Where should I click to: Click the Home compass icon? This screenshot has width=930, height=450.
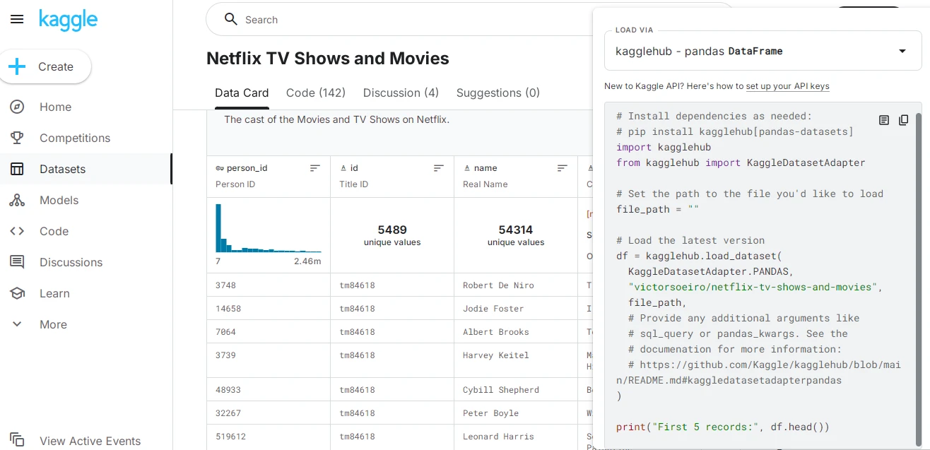[x=17, y=107]
